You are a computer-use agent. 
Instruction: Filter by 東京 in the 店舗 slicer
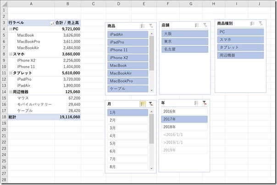click(x=185, y=41)
